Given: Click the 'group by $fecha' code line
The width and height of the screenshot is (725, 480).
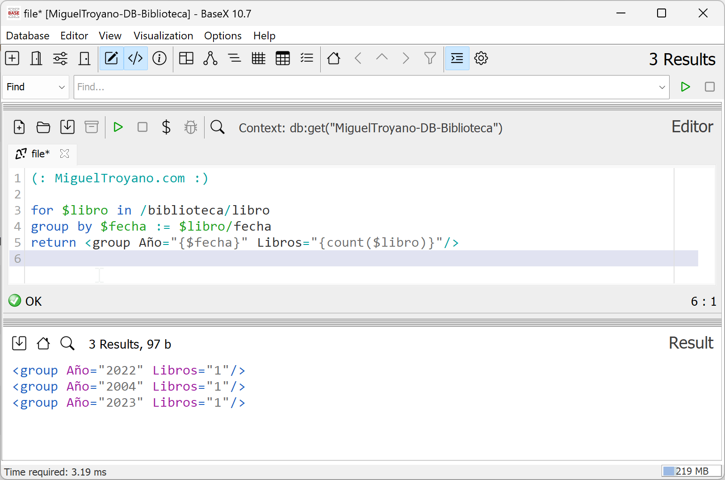Looking at the screenshot, I should click(151, 227).
